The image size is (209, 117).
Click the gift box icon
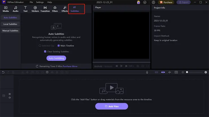pos(138,2)
